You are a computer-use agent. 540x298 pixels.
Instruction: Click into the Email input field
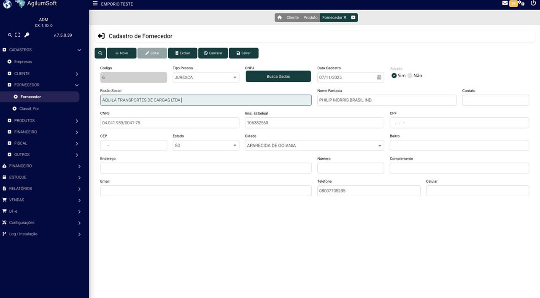(x=206, y=191)
